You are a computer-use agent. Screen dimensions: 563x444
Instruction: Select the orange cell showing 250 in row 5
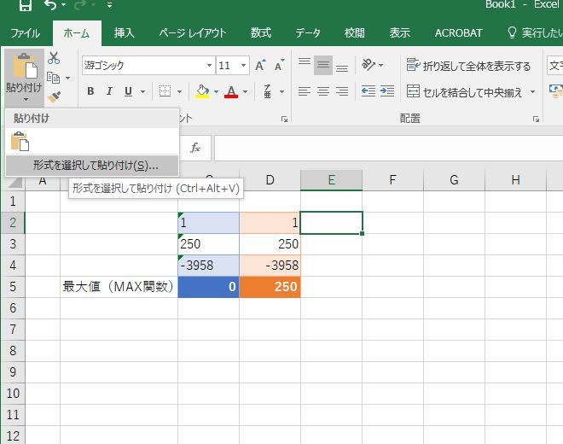(270, 287)
